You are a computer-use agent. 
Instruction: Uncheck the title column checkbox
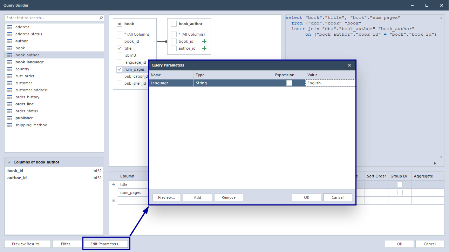(120, 48)
